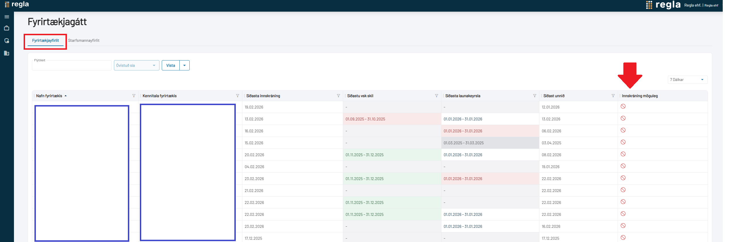Filter the Síðasta launakeyrsla column
This screenshot has height=242, width=729.
535,96
